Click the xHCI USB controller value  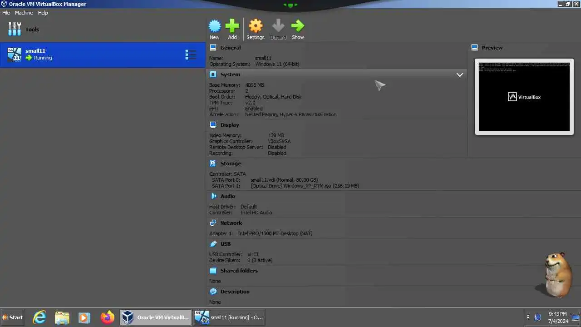(253, 254)
